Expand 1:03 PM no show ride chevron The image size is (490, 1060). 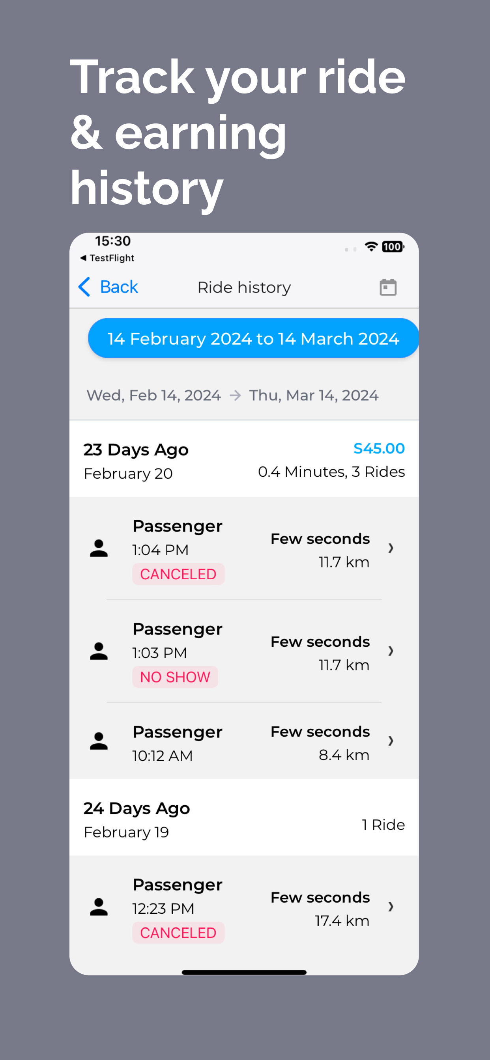click(x=391, y=651)
